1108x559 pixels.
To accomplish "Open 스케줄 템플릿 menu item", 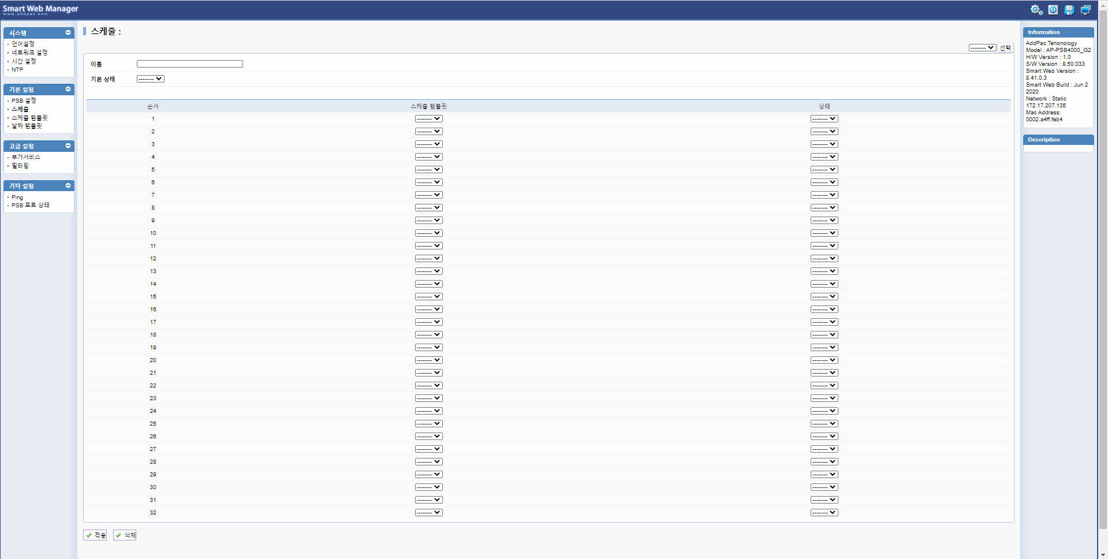I will (x=29, y=118).
